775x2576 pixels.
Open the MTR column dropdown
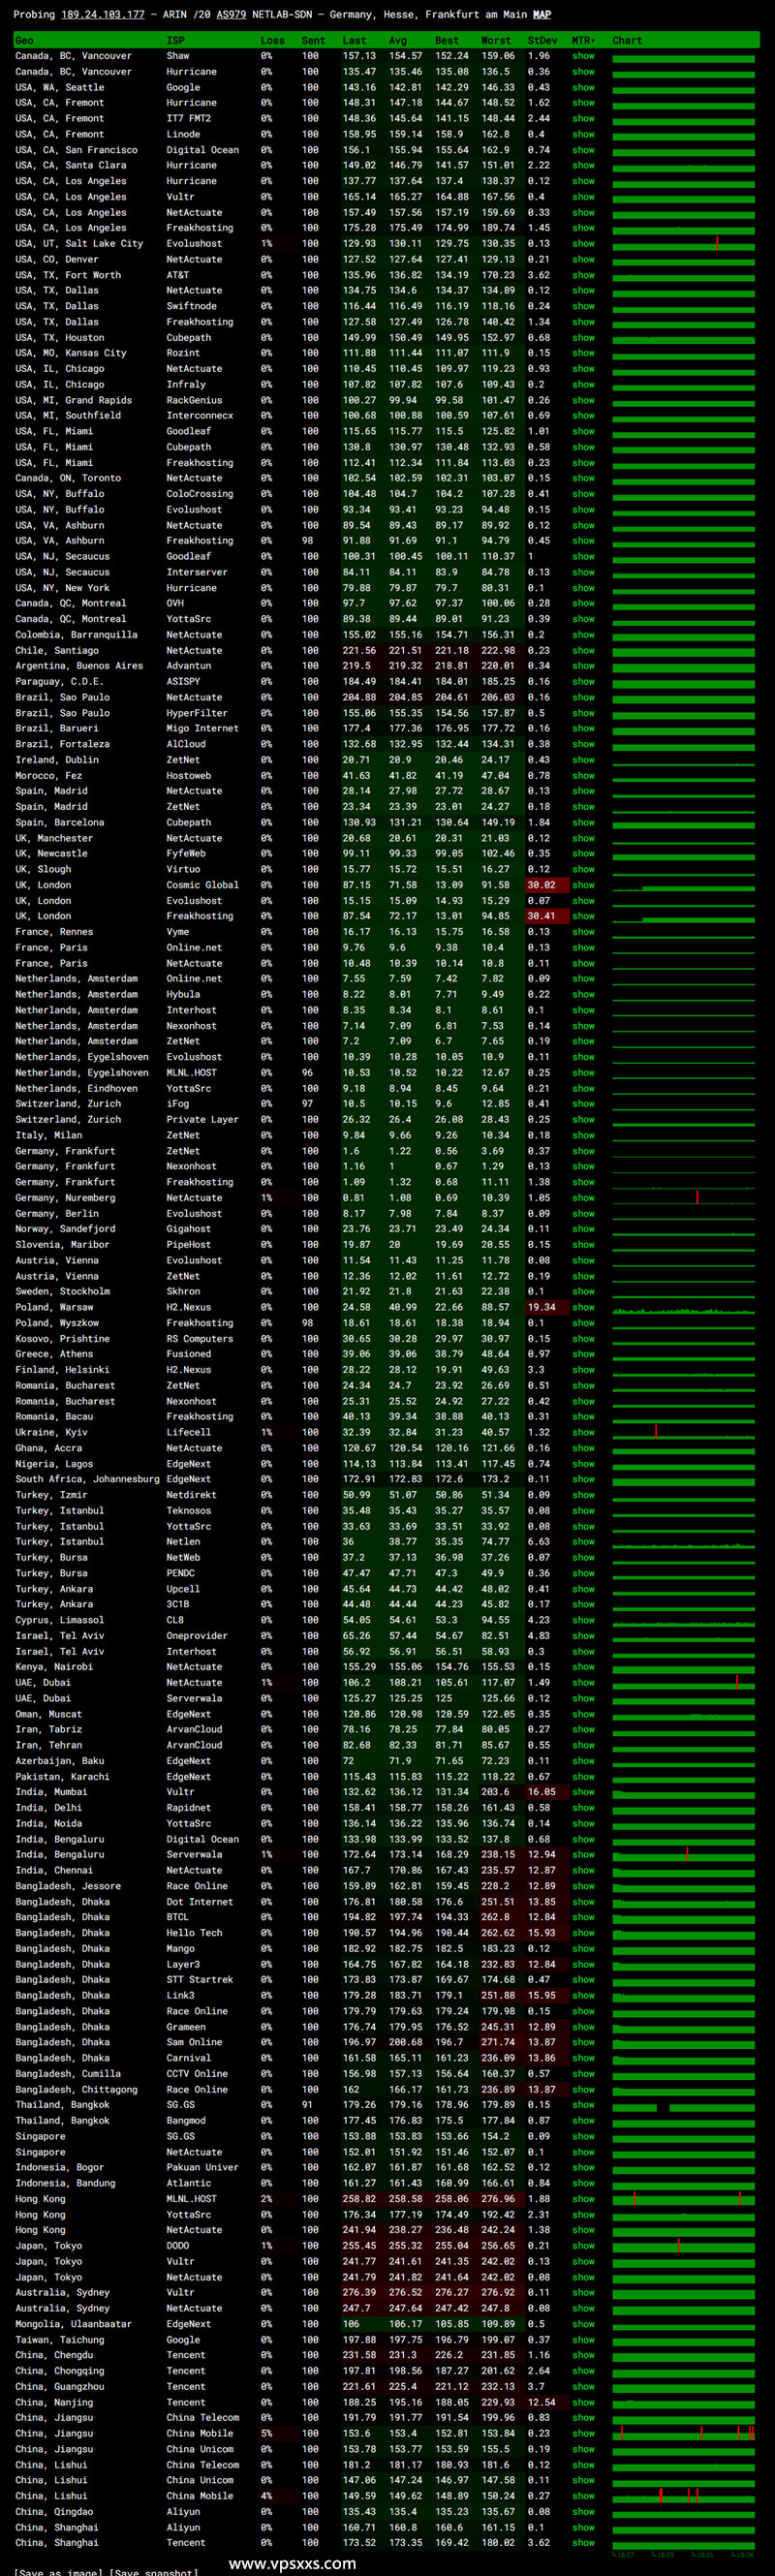click(x=582, y=41)
